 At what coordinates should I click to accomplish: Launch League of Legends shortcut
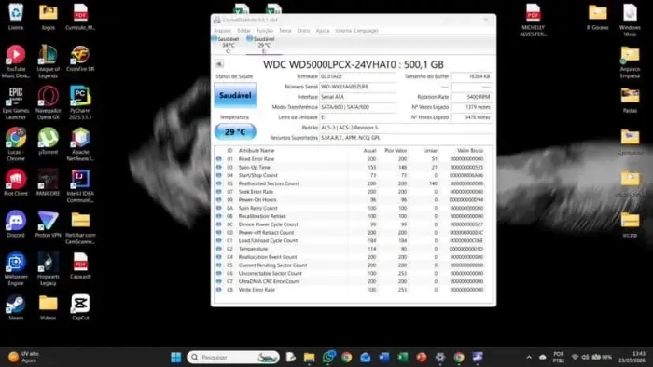tap(49, 61)
